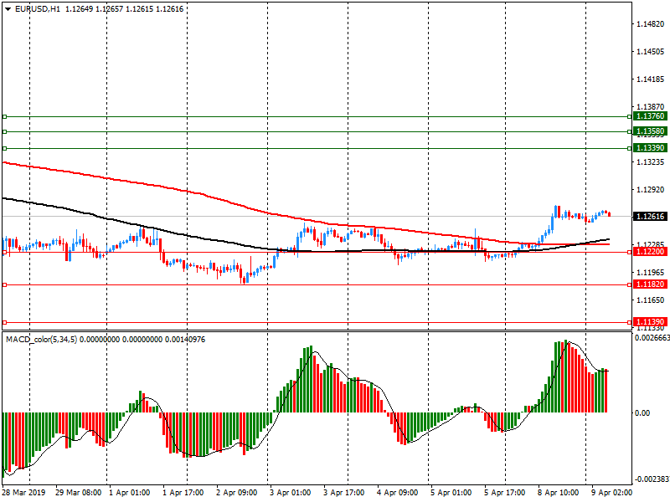Click the 3 Apr 01:00 time axis label
This screenshot has width=670, height=502.
[x=289, y=493]
